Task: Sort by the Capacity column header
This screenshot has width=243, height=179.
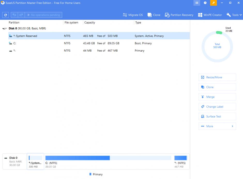Action: point(90,22)
